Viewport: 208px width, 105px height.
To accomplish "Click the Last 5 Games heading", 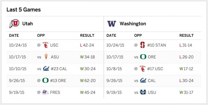I will (24, 10).
